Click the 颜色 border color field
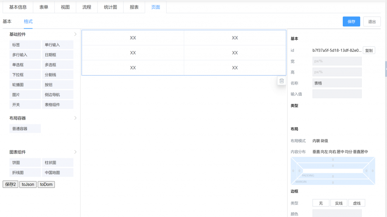 click(337, 214)
